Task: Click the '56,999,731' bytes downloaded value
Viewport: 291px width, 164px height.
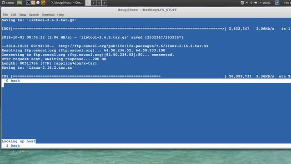Action: click(240, 76)
